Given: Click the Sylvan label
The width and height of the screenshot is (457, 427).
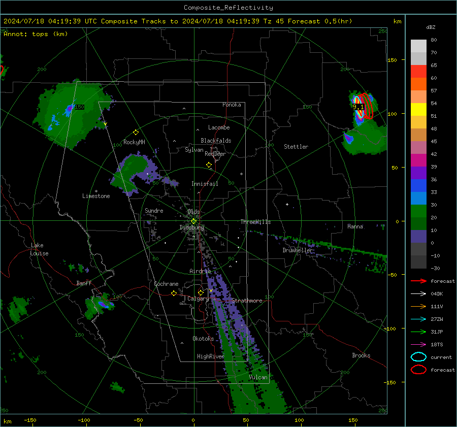Looking at the screenshot, I should (x=194, y=150).
